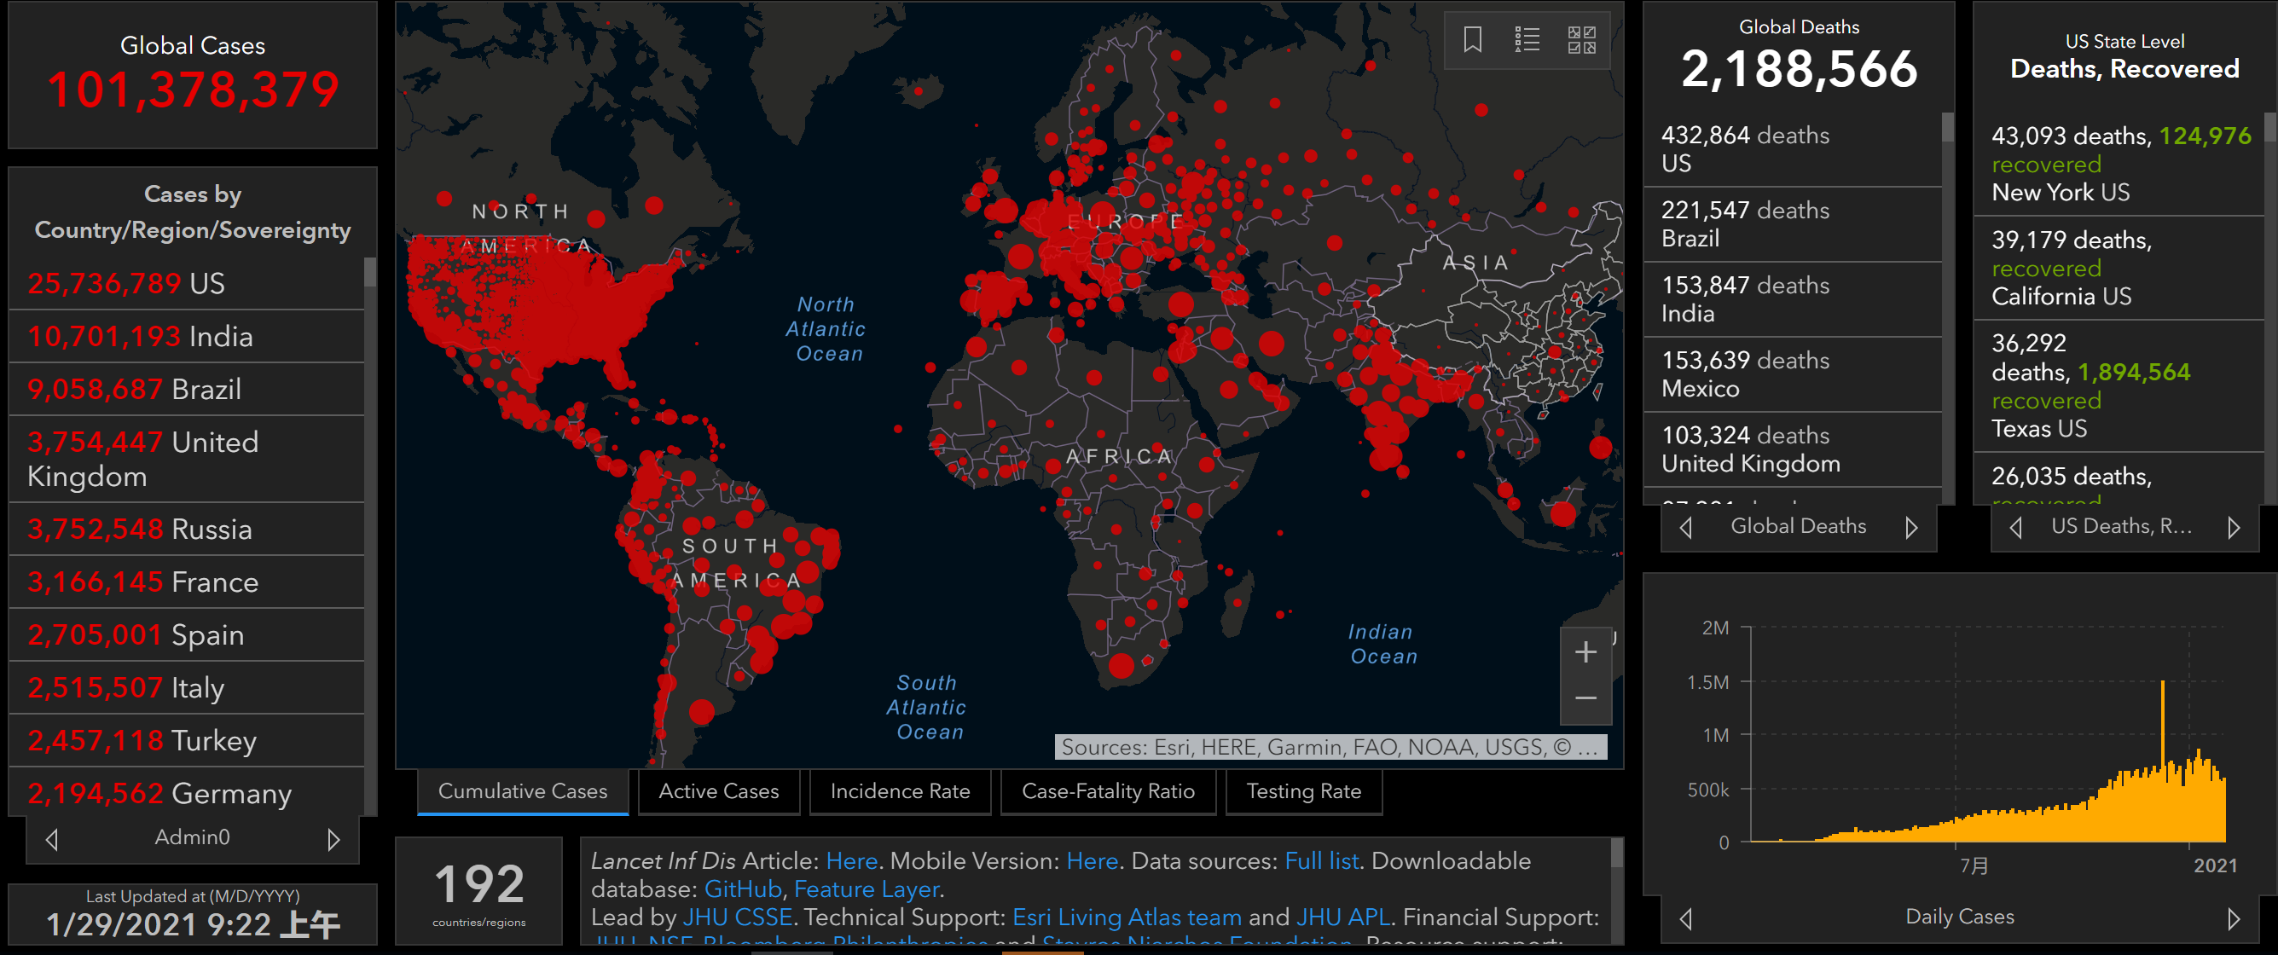Select India in the cases list
This screenshot has height=955, width=2278.
187,337
